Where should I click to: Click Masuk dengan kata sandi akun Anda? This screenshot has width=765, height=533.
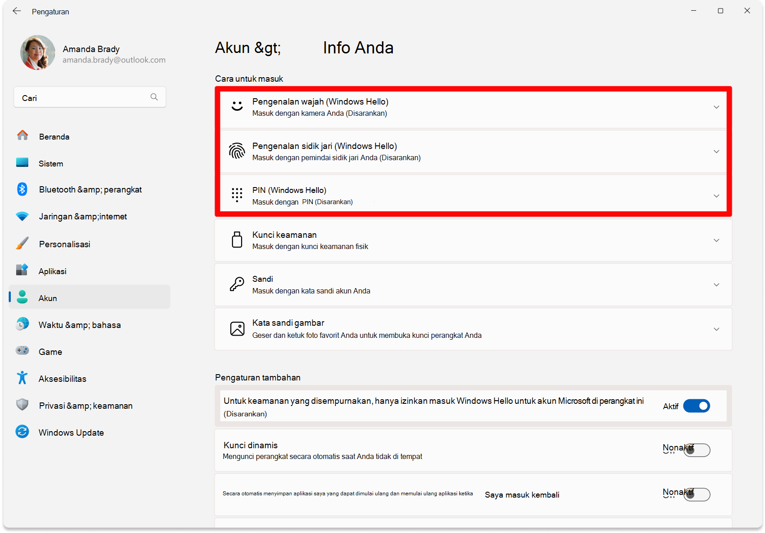pos(311,291)
